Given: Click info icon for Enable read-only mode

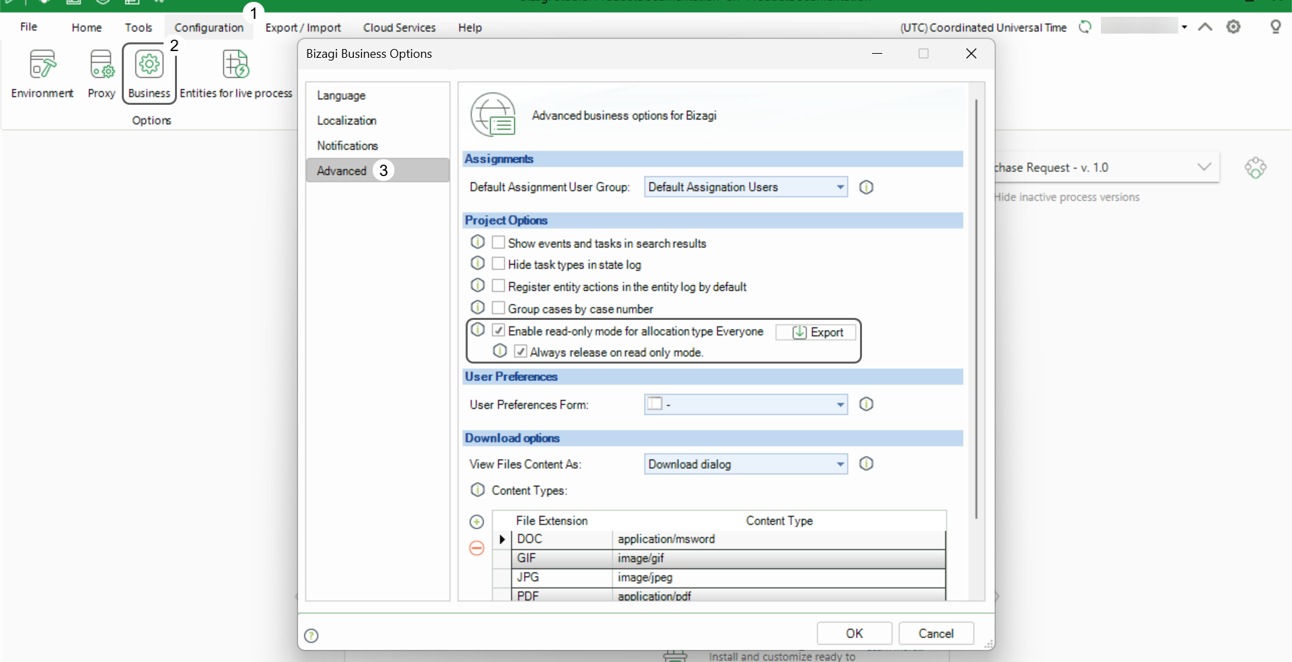Looking at the screenshot, I should click(x=478, y=330).
